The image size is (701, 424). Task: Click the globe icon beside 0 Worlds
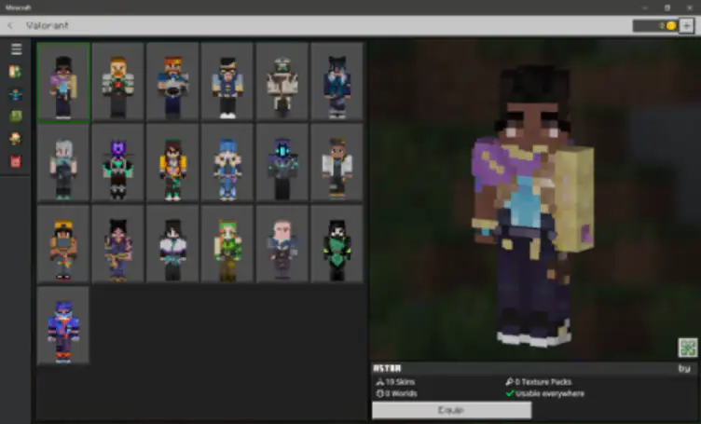379,393
